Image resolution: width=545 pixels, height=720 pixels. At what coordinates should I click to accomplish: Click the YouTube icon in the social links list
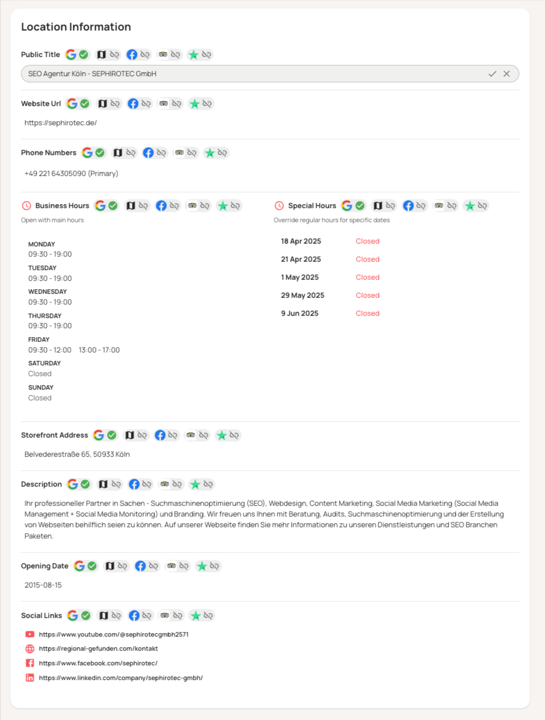point(30,634)
